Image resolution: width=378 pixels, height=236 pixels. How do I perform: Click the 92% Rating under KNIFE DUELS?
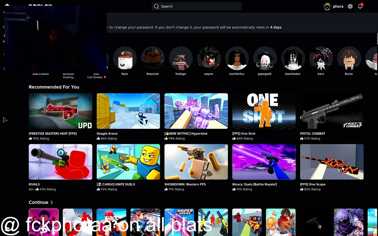[107, 189]
